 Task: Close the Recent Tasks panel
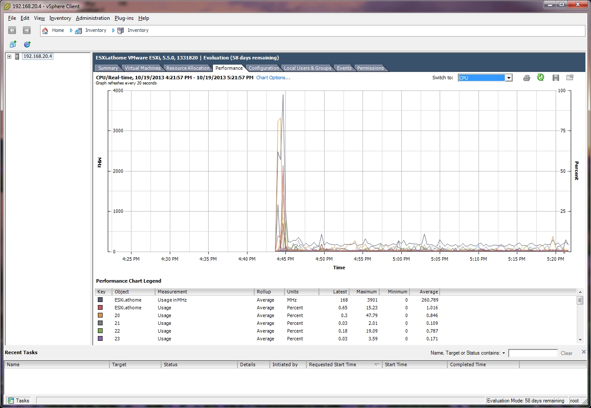pos(584,352)
